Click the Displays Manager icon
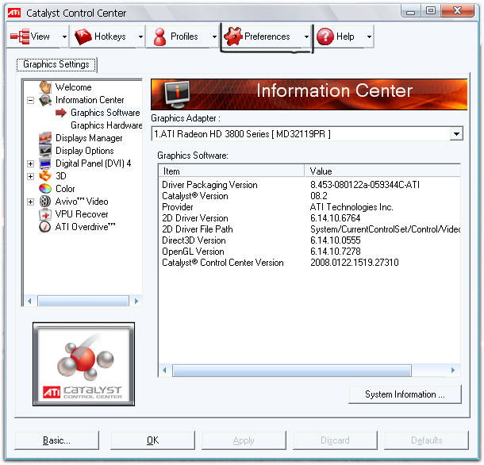Screen dimensions: 484x465 [x=45, y=138]
